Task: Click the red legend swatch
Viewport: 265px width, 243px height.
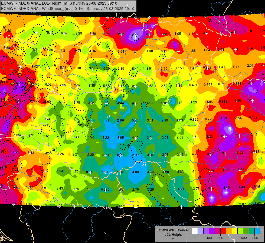Action: click(223, 231)
